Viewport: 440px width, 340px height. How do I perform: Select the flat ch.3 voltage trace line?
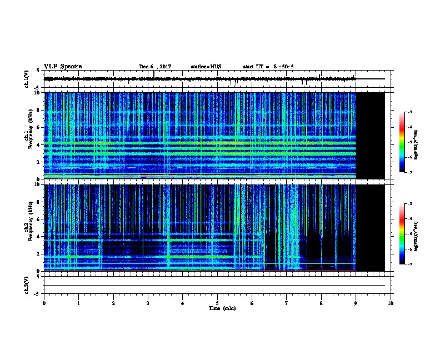coord(214,286)
